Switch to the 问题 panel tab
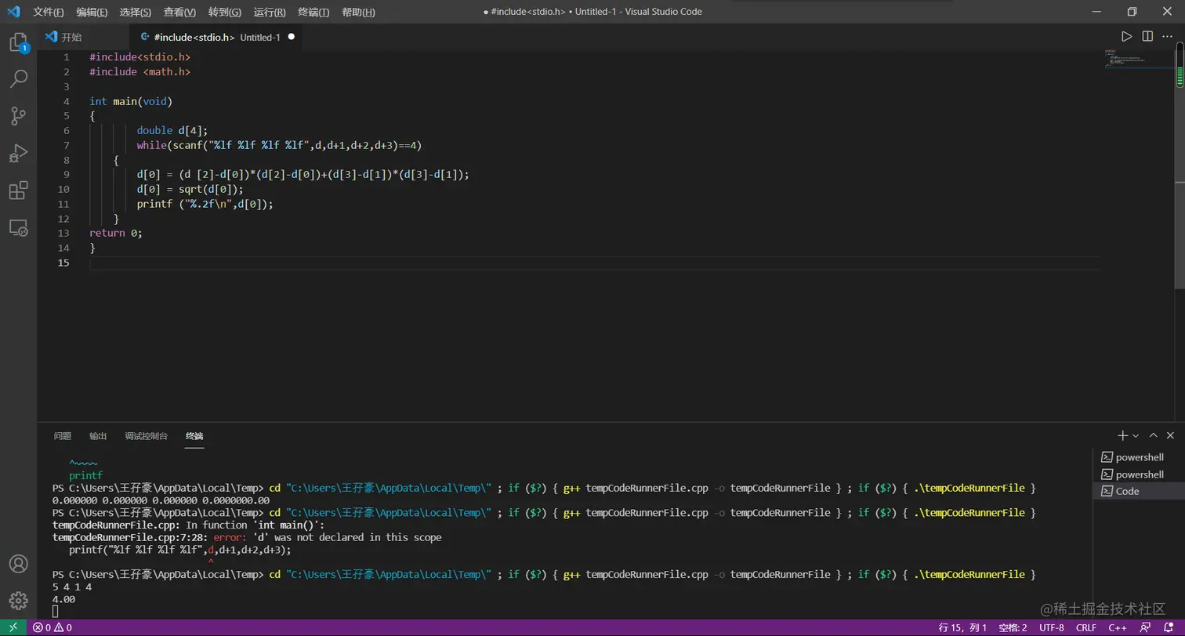 [x=63, y=436]
